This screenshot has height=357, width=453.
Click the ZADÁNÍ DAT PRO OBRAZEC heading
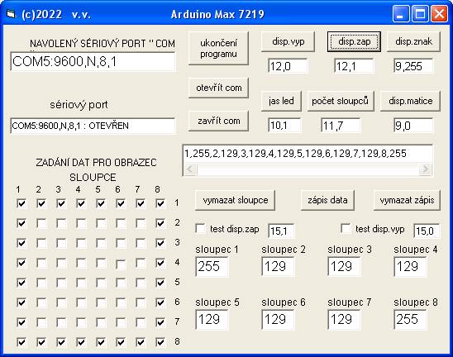[96, 162]
